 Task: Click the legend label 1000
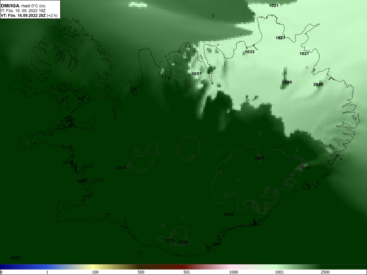(233, 272)
